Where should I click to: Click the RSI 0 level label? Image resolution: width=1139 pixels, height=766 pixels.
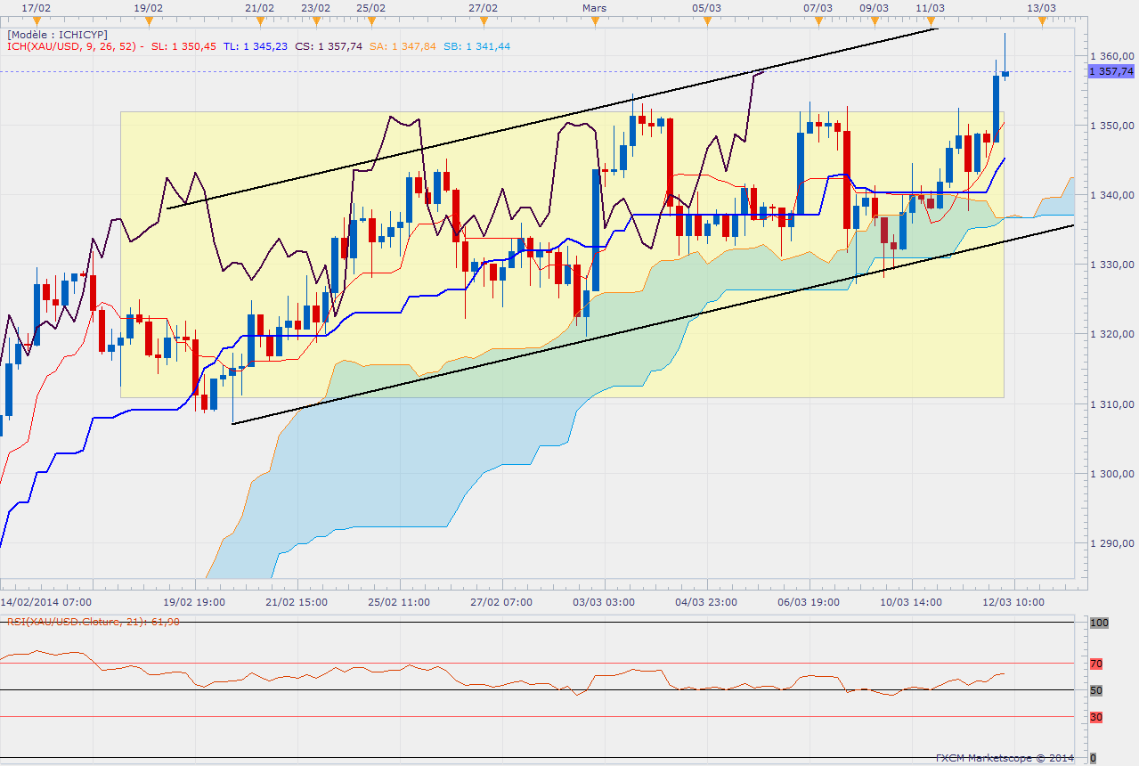[1094, 757]
